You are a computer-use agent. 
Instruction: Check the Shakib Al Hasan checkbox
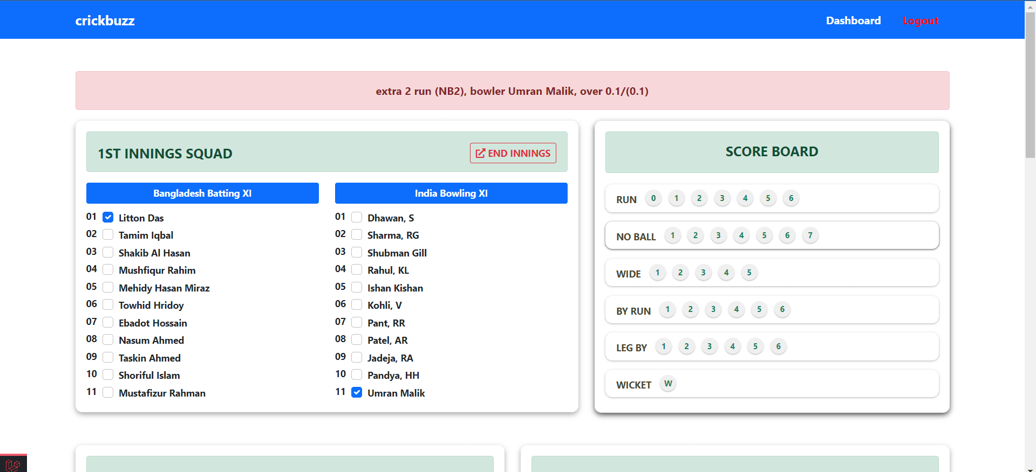[108, 252]
